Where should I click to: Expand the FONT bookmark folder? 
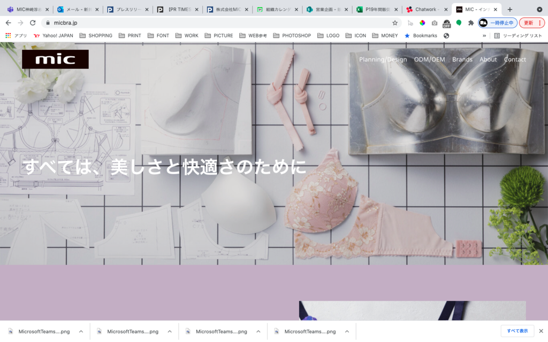tap(158, 36)
